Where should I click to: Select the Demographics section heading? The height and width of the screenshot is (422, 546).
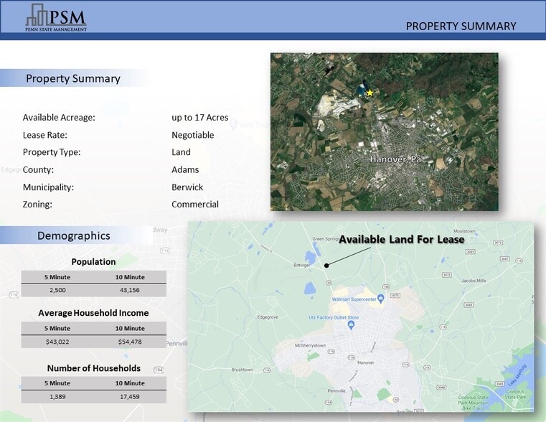point(73,235)
